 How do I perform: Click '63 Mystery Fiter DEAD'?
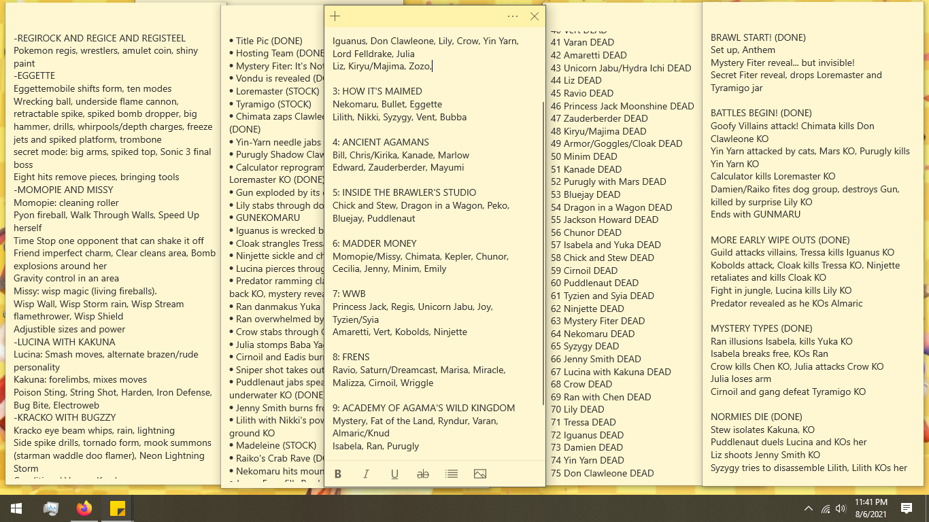coord(598,321)
